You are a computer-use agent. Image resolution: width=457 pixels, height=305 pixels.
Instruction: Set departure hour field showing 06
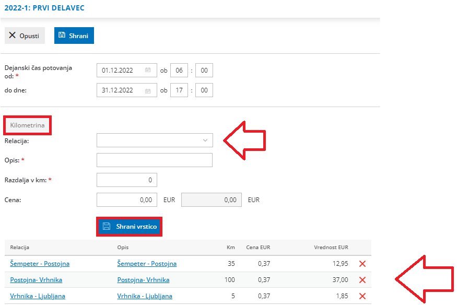tap(179, 70)
